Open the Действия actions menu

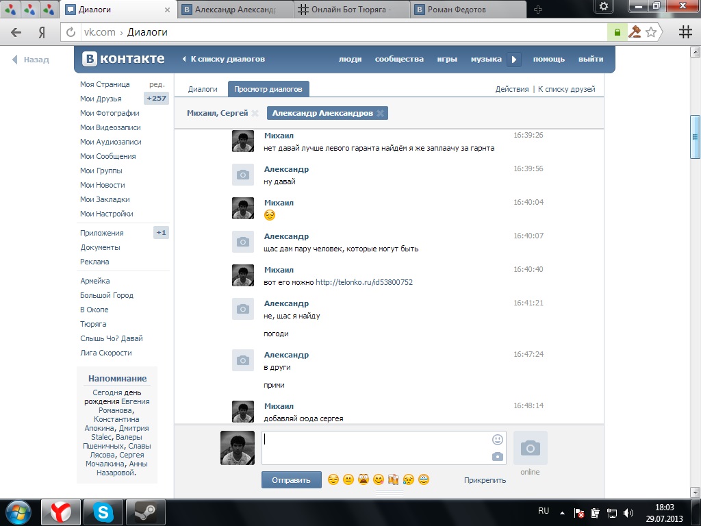tap(512, 89)
